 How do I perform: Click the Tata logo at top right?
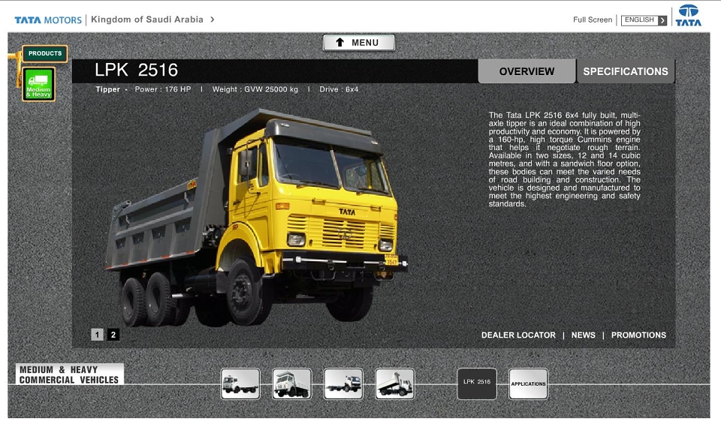688,16
